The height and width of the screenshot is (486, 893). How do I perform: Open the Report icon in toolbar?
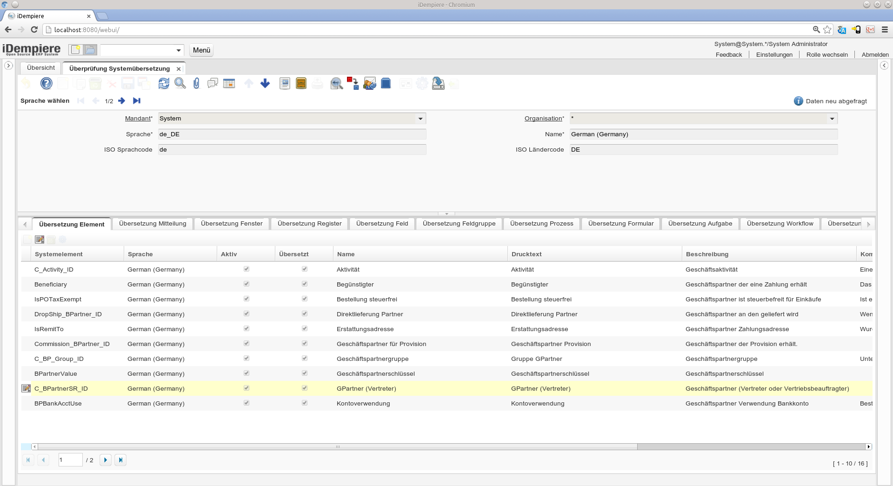pyautogui.click(x=285, y=83)
